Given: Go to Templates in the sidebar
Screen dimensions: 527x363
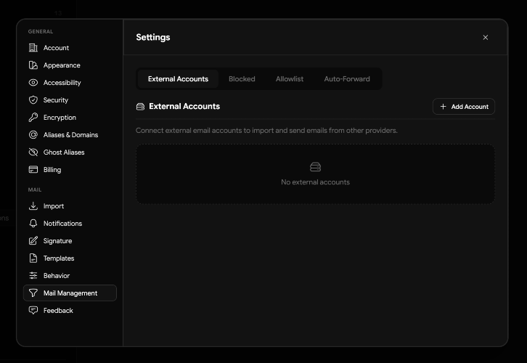Looking at the screenshot, I should click(x=58, y=258).
